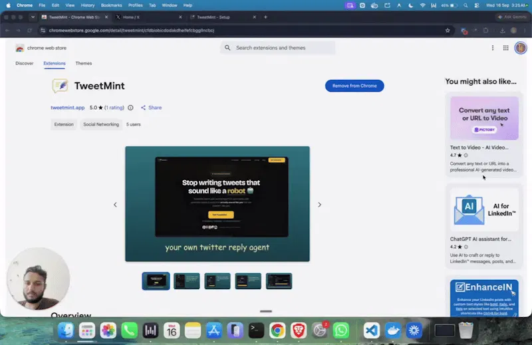Click the Ask Gemini button

point(511,17)
